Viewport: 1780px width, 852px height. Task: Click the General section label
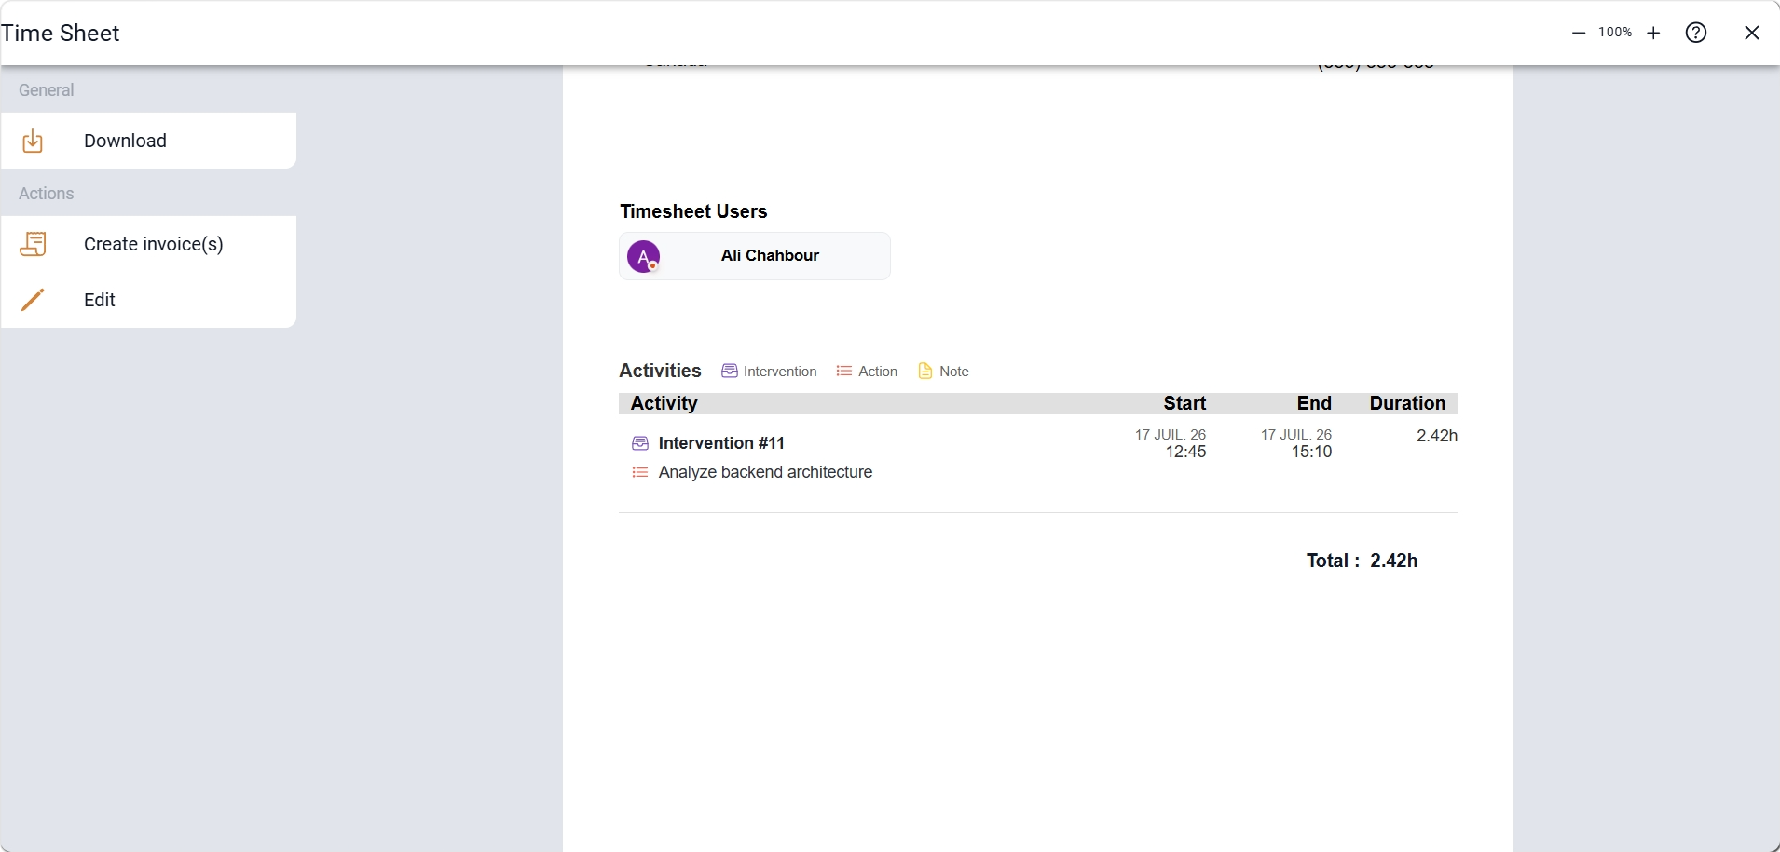(46, 90)
